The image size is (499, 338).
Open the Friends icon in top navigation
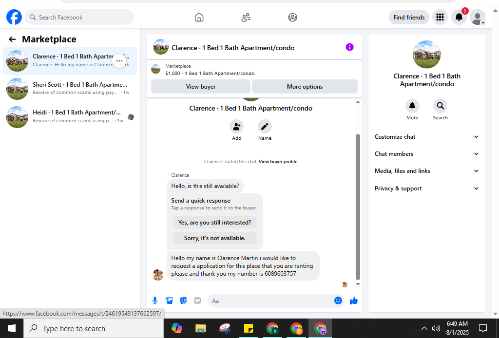coord(246,17)
